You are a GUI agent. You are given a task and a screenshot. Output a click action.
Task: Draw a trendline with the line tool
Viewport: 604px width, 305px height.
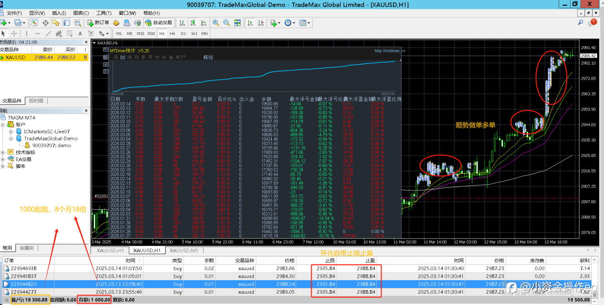(49, 33)
